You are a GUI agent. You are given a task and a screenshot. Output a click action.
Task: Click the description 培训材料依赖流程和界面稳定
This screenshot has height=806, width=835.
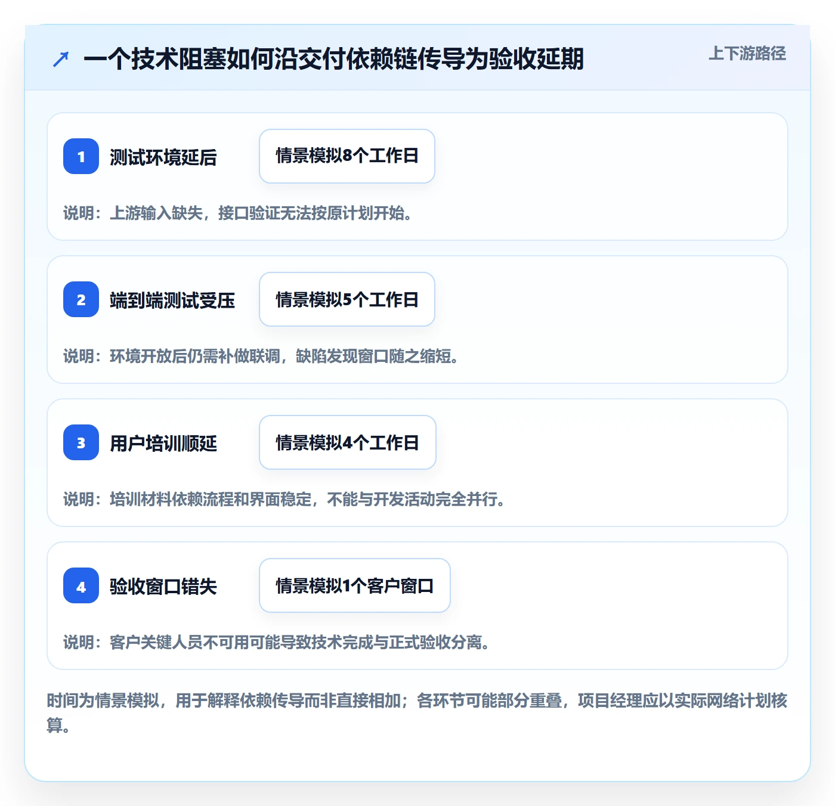pos(211,500)
